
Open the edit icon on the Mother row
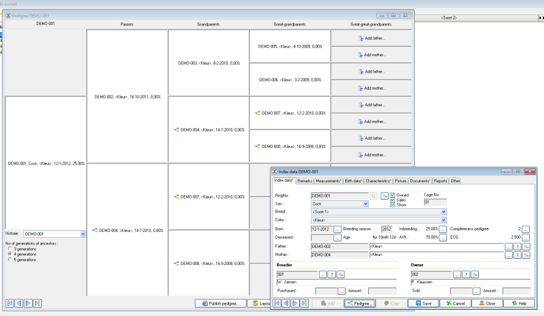tap(526, 255)
